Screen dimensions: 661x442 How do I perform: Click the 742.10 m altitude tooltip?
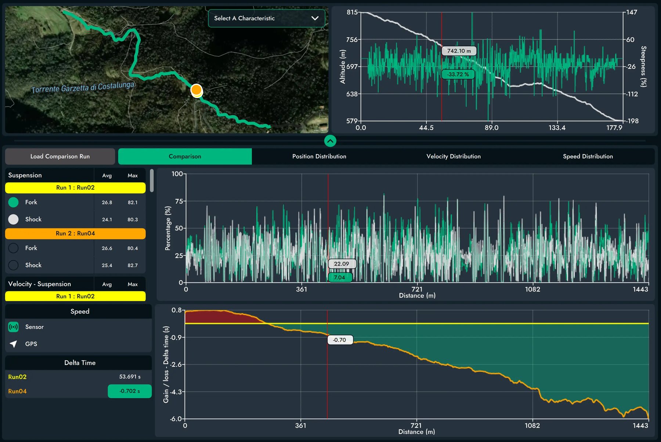pos(459,51)
